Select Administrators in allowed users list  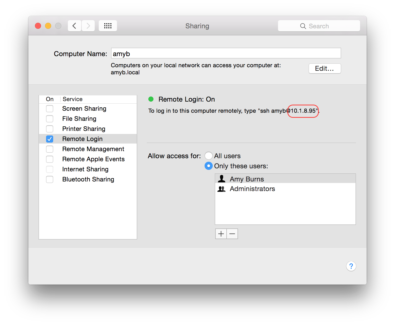pos(252,189)
